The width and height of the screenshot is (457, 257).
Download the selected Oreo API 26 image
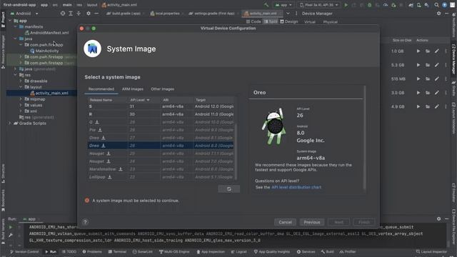tap(103, 146)
